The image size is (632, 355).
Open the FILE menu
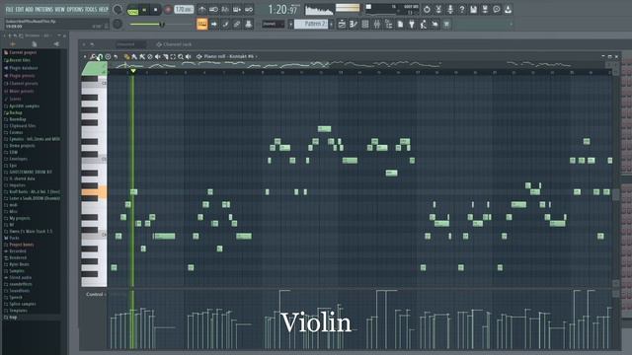(x=9, y=9)
